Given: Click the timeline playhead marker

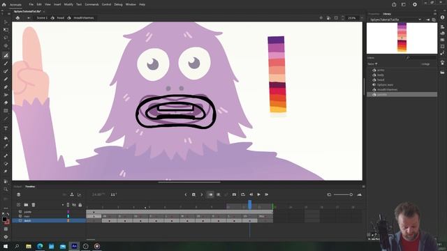Looking at the screenshot, I should [250, 204].
